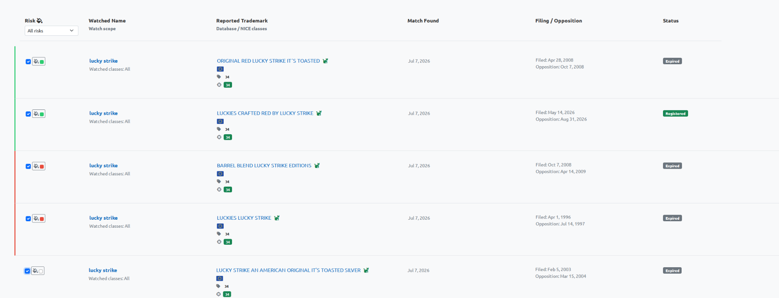Open lucky strike watch in LUCKIES LUCKY STRIKE row
This screenshot has width=779, height=298.
103,218
